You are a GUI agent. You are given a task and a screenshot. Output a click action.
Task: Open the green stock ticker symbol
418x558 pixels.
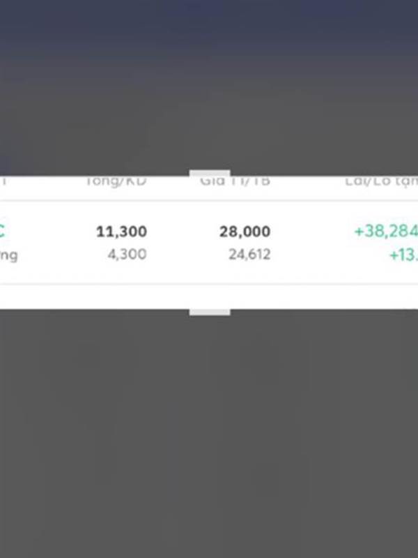click(x=2, y=232)
